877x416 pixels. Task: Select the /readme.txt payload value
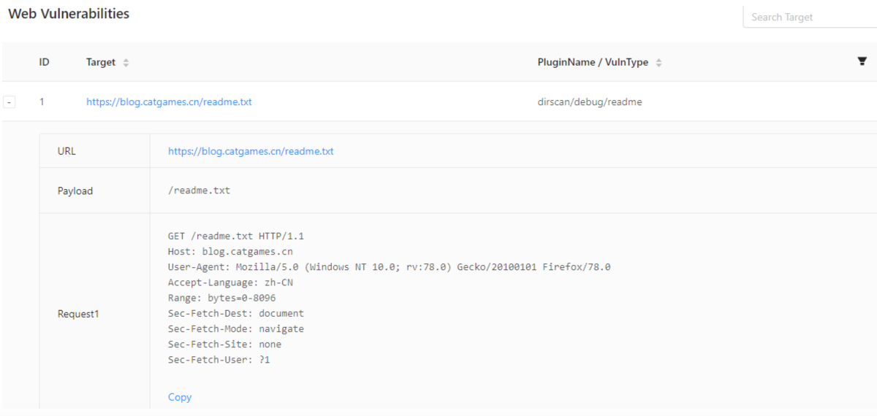[x=199, y=190]
